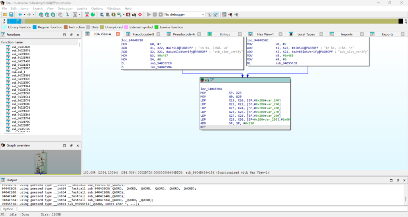Click the Graph overview thumbnail
408x217 pixels.
coord(40,162)
